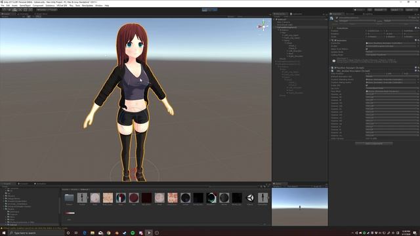Select the gradient ramp texture asset
The image size is (420, 236).
tap(70, 213)
